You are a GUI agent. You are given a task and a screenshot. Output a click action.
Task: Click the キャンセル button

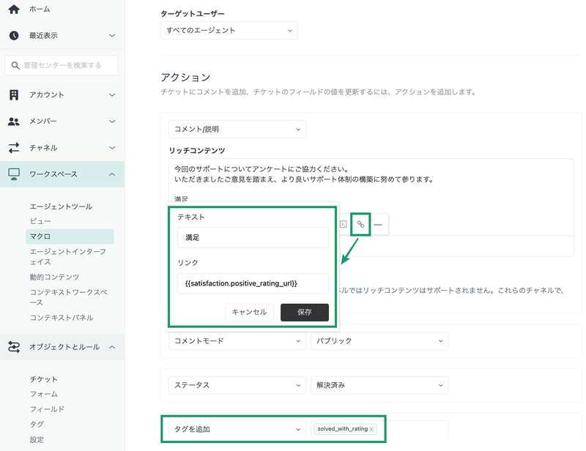249,312
